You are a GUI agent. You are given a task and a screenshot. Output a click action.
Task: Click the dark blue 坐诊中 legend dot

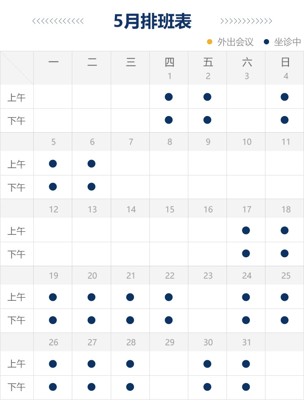tap(266, 42)
